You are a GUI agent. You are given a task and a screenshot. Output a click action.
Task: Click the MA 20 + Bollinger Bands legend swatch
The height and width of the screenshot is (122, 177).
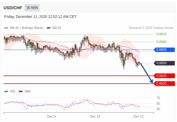pyautogui.click(x=6, y=28)
